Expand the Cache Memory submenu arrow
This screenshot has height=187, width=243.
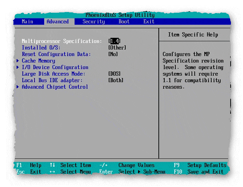[18, 60]
